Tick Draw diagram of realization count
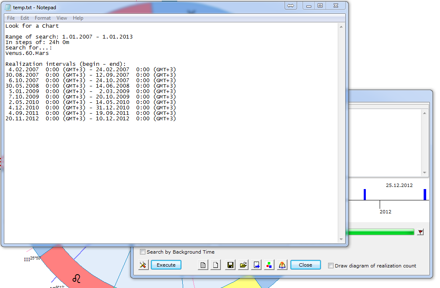 [x=331, y=265]
